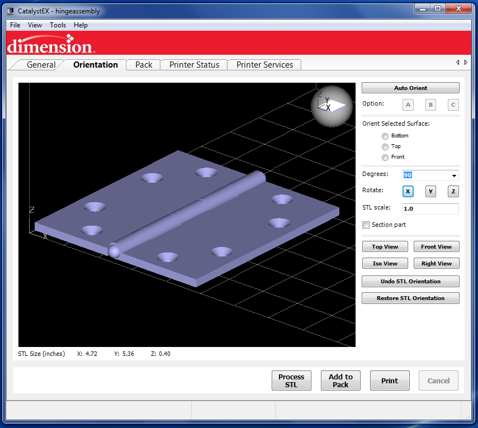Click Restore STL Orientation
Image resolution: width=478 pixels, height=428 pixels.
[x=410, y=298]
